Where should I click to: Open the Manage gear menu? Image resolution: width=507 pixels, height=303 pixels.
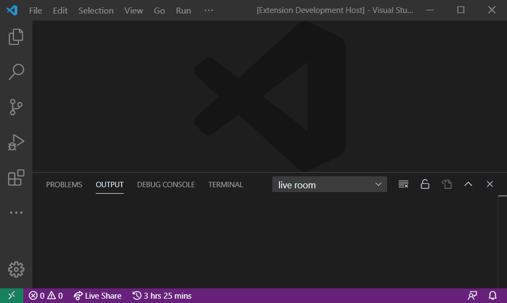(16, 269)
